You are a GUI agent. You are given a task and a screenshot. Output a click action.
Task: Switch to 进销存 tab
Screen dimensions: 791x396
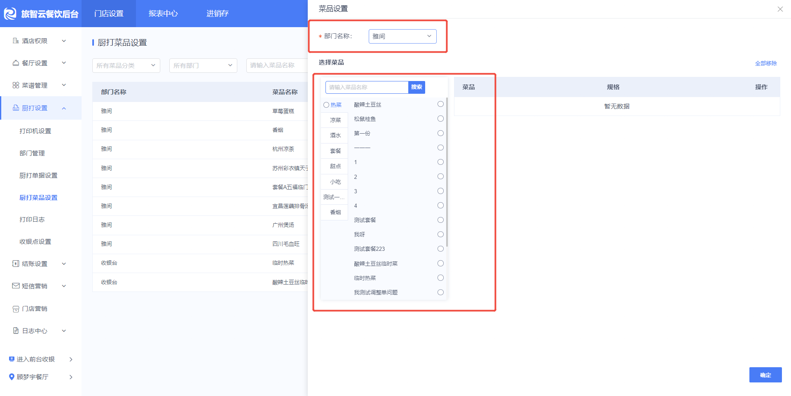218,14
